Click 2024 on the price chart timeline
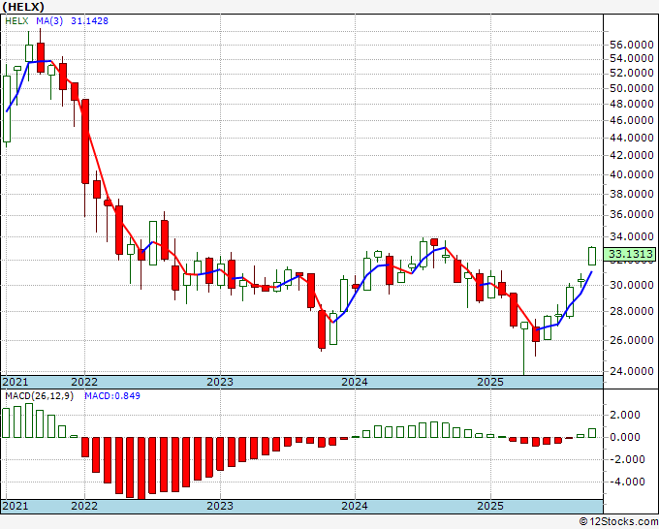The width and height of the screenshot is (659, 529). [355, 382]
